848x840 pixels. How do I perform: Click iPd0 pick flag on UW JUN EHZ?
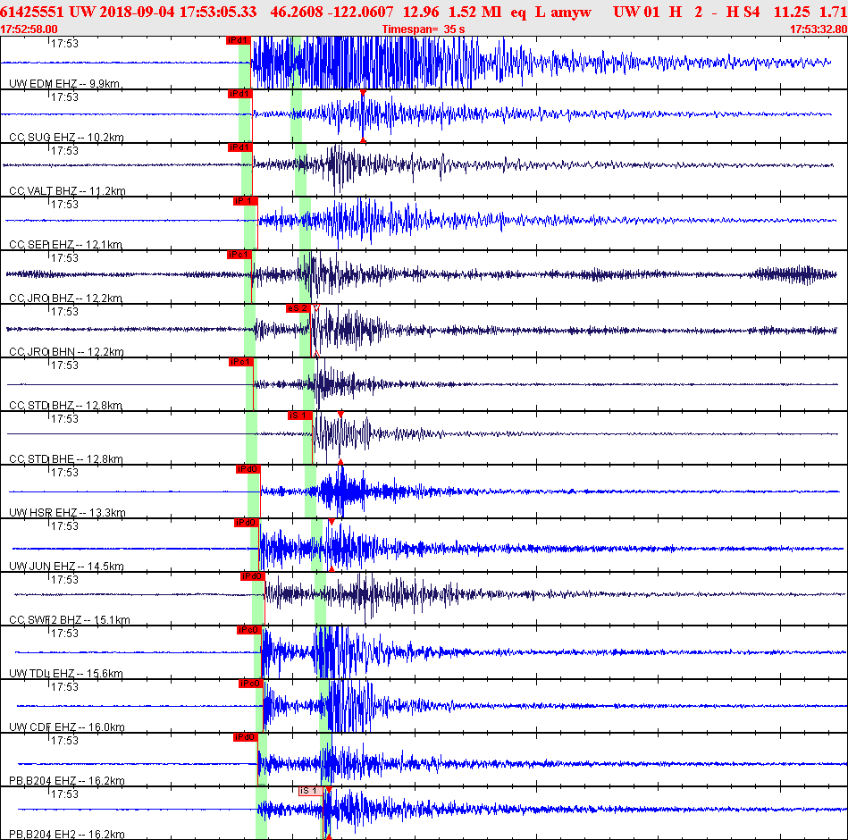click(246, 523)
